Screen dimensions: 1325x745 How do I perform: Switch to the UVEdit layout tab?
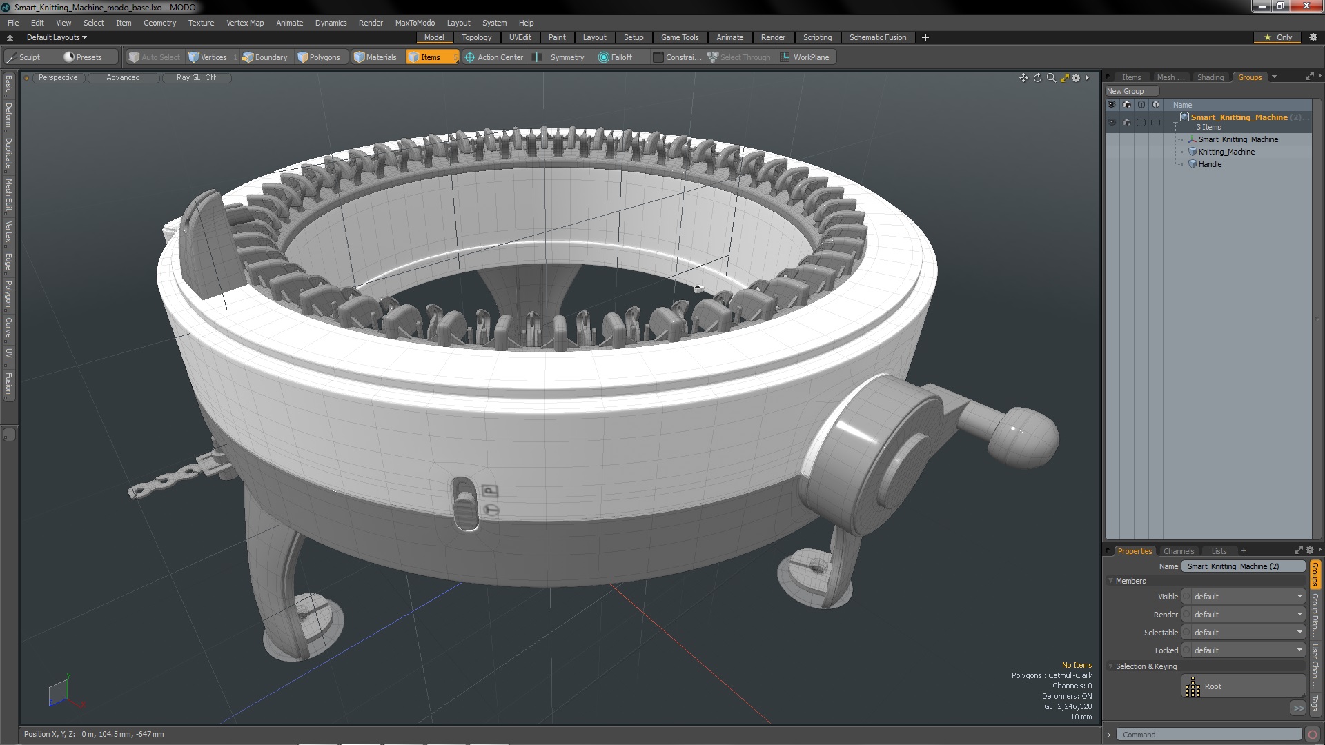[x=520, y=37]
